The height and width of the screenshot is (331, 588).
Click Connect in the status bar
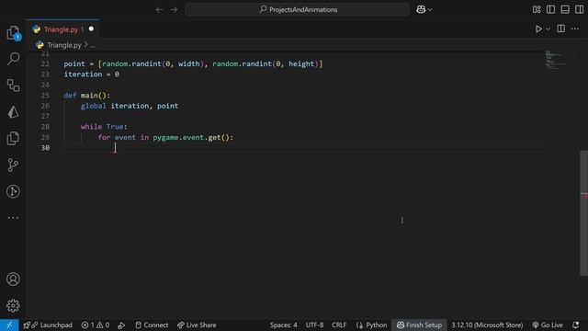point(152,325)
